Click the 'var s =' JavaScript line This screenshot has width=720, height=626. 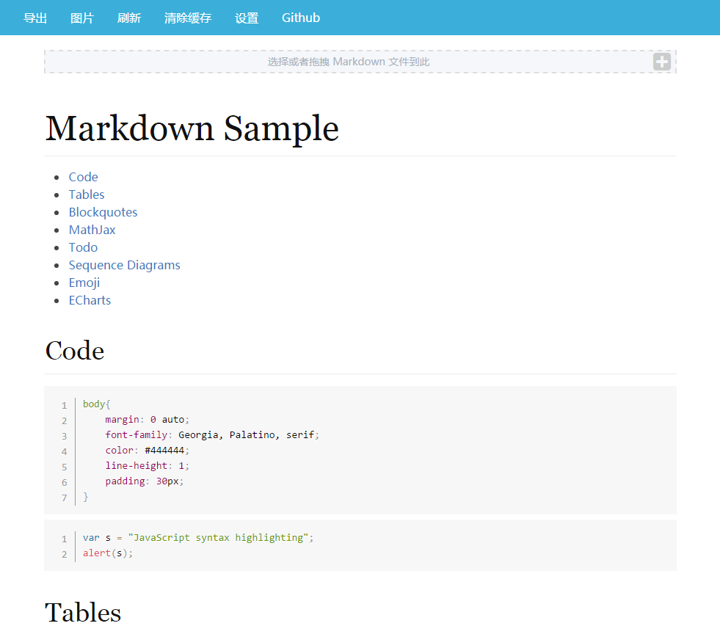(198, 538)
